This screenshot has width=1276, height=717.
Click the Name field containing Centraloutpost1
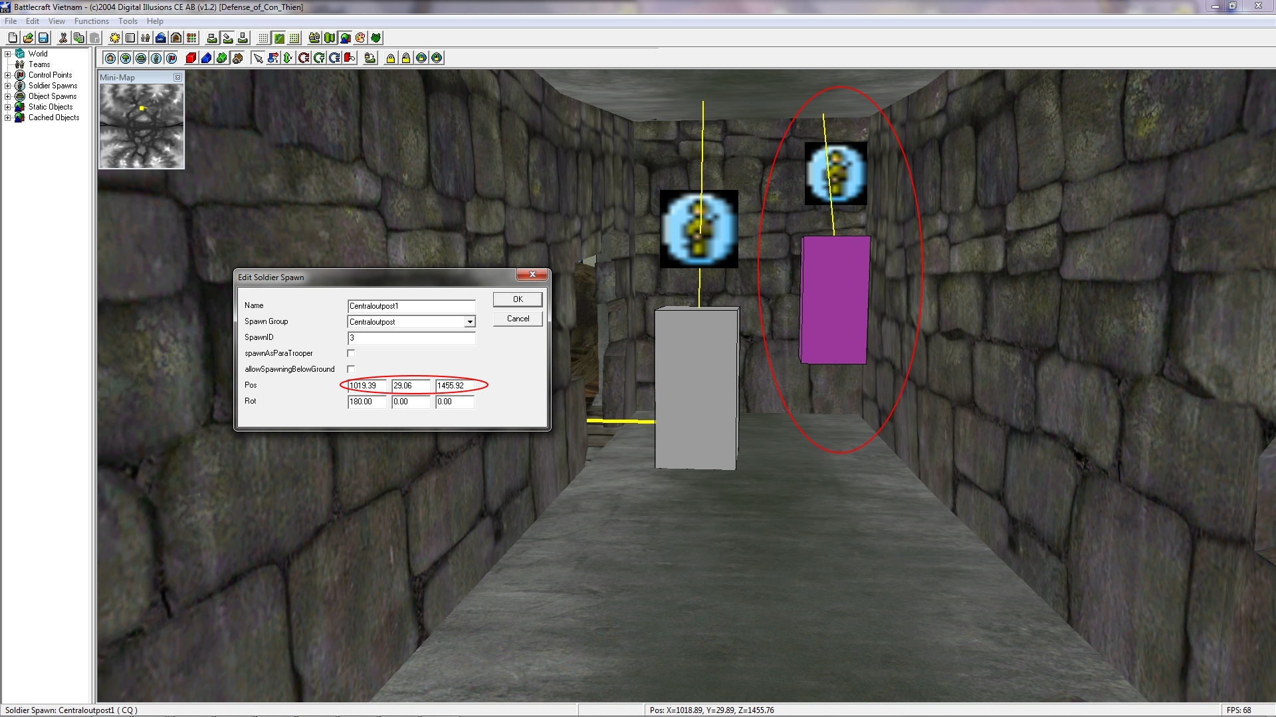tap(411, 306)
